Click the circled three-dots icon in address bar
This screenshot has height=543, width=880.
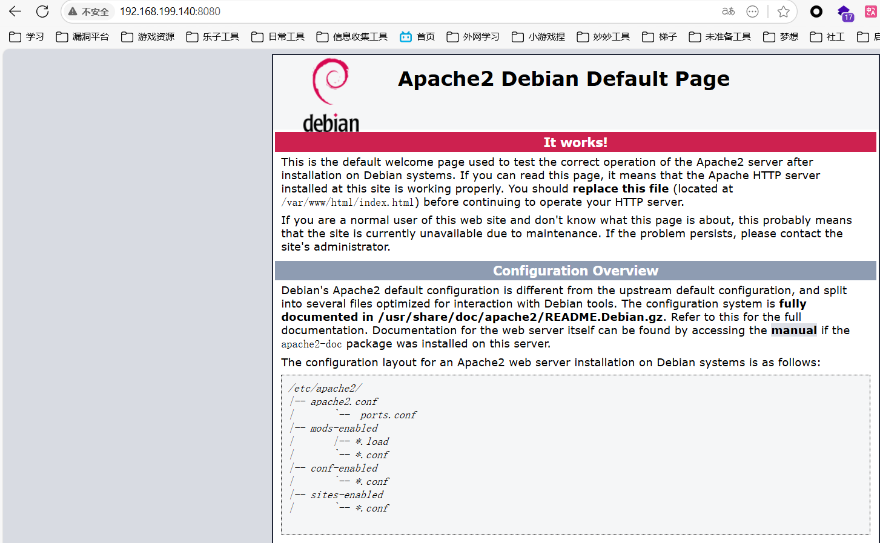[752, 12]
